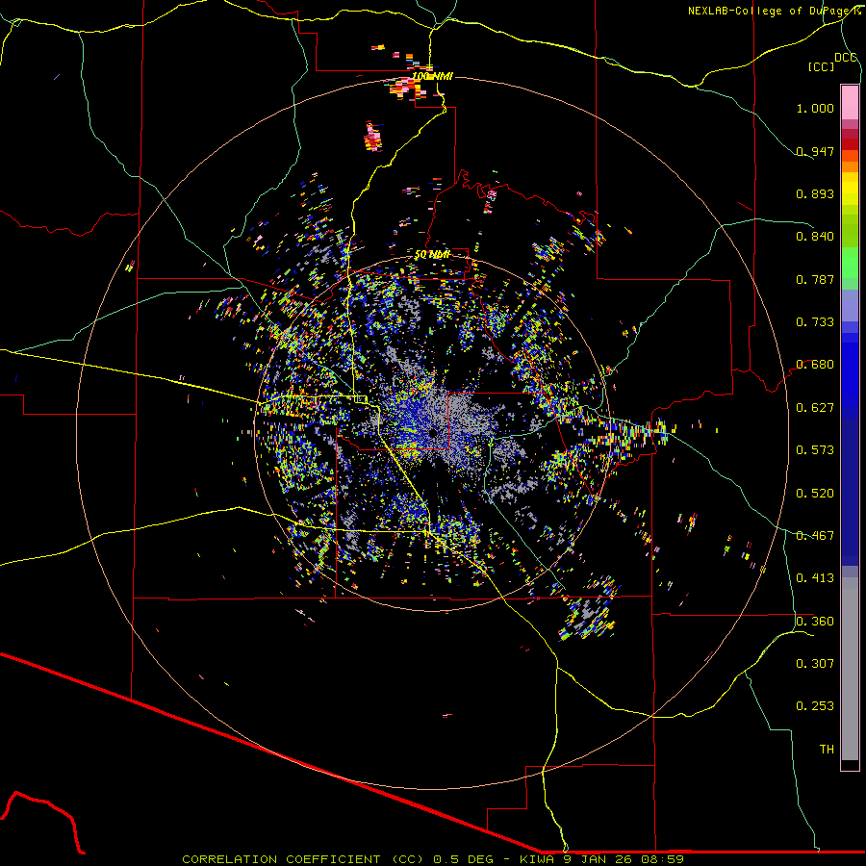This screenshot has width=866, height=866.
Task: Click the pink top segment of color bar
Action: (x=850, y=102)
